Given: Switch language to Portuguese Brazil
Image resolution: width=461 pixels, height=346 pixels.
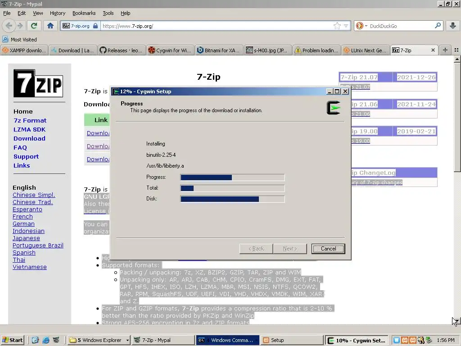Looking at the screenshot, I should pos(38,246).
